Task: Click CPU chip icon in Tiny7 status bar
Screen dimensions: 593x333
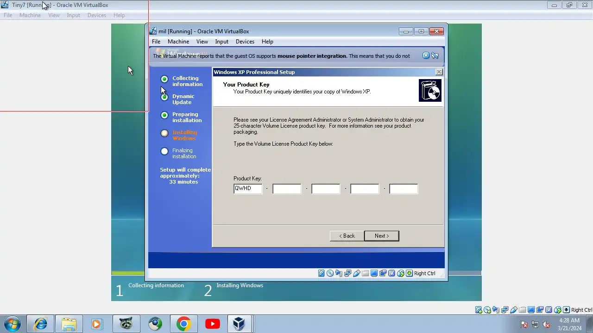Action: click(x=549, y=310)
